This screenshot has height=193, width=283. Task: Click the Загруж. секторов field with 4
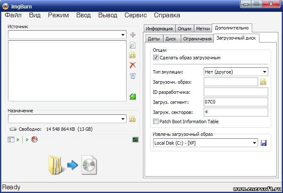click(236, 112)
